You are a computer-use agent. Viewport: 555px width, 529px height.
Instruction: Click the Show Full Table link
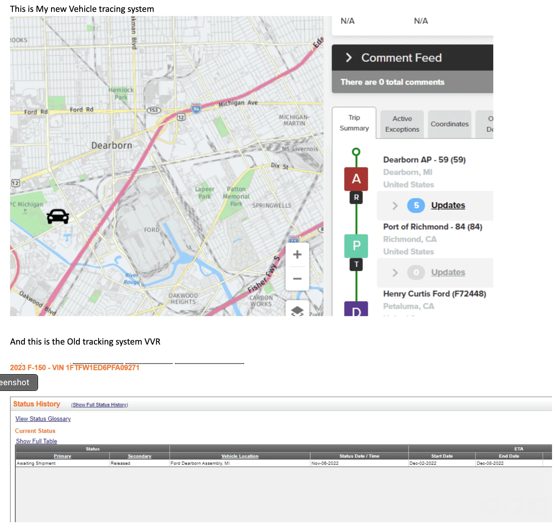(x=37, y=441)
